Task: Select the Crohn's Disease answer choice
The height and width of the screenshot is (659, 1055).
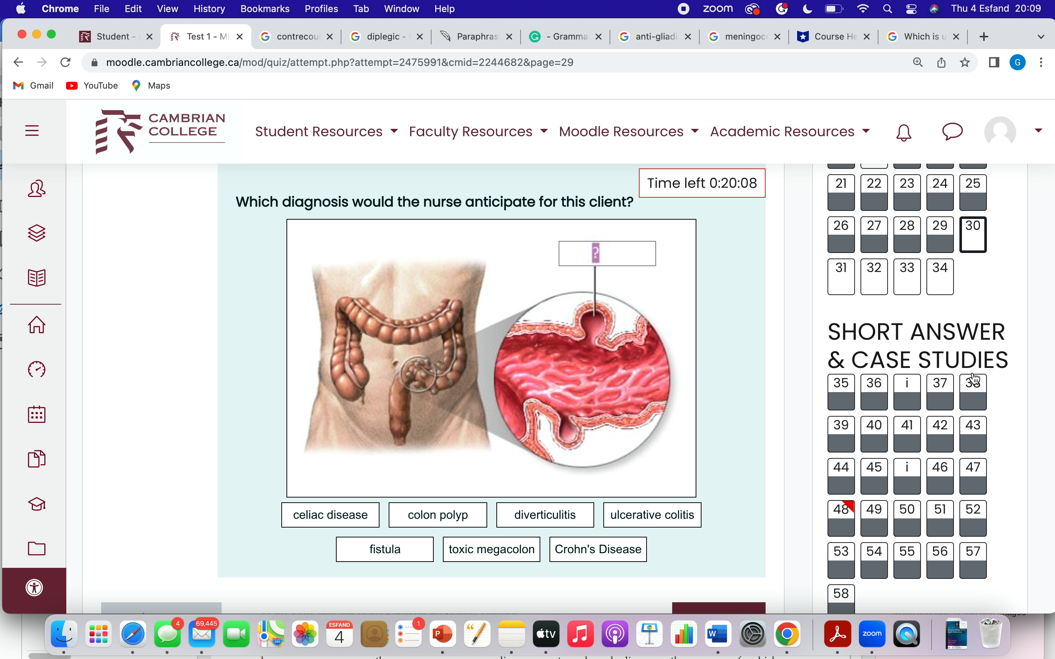Action: pyautogui.click(x=598, y=549)
